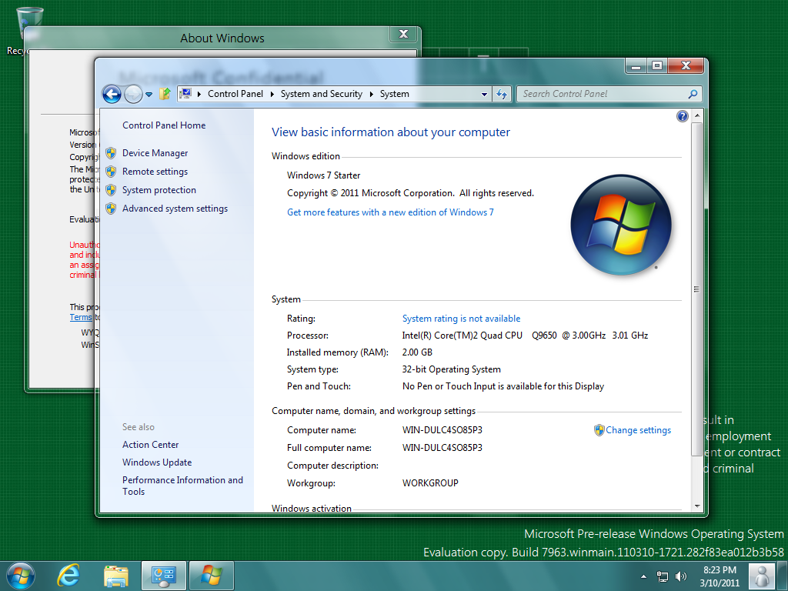The height and width of the screenshot is (591, 788).
Task: Click the volume speaker tray icon
Action: [x=681, y=576]
